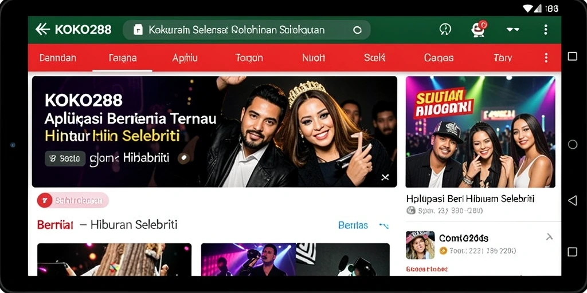Go back with the arrow beside KOKO288
The height and width of the screenshot is (293, 587).
coord(42,29)
